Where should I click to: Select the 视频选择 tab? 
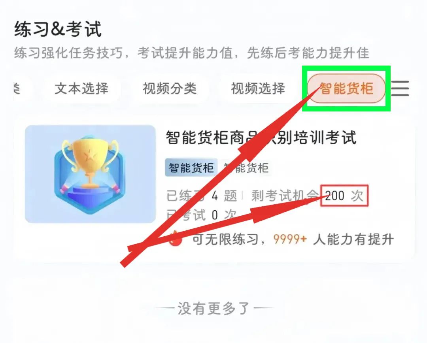[258, 89]
